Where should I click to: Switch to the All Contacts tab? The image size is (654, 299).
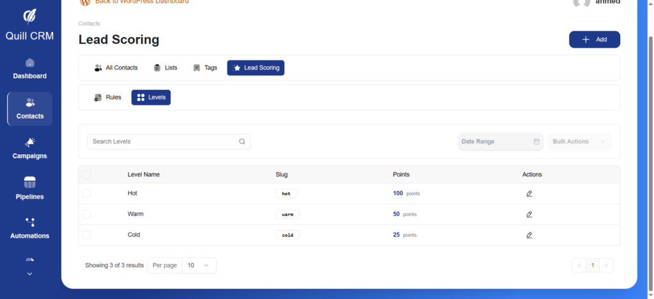(116, 68)
